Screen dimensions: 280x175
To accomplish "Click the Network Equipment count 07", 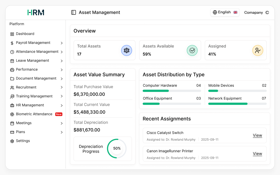I will pyautogui.click(x=264, y=98).
